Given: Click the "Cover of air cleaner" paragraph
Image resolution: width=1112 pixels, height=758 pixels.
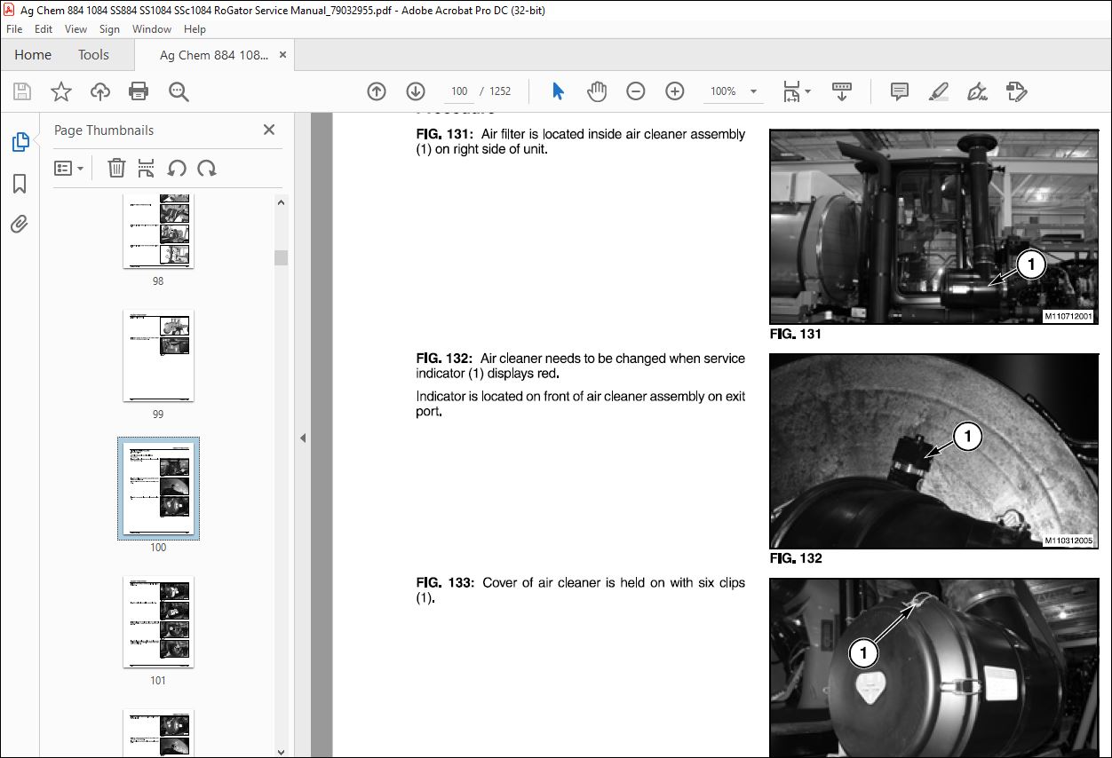Looking at the screenshot, I should pos(581,590).
